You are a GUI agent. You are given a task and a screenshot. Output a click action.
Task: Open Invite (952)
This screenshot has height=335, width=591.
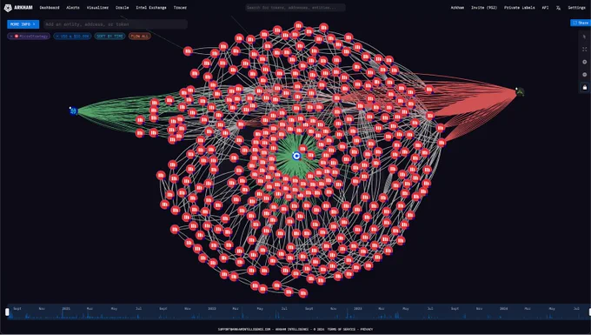[484, 8]
